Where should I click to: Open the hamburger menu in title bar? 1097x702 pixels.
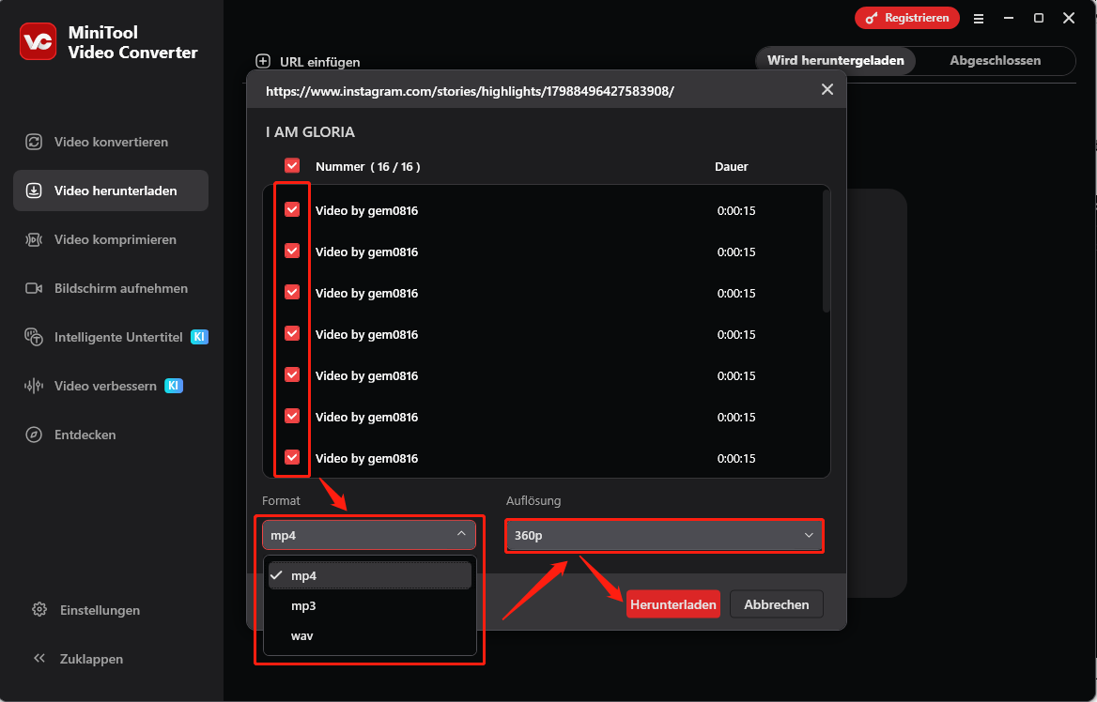click(x=979, y=18)
